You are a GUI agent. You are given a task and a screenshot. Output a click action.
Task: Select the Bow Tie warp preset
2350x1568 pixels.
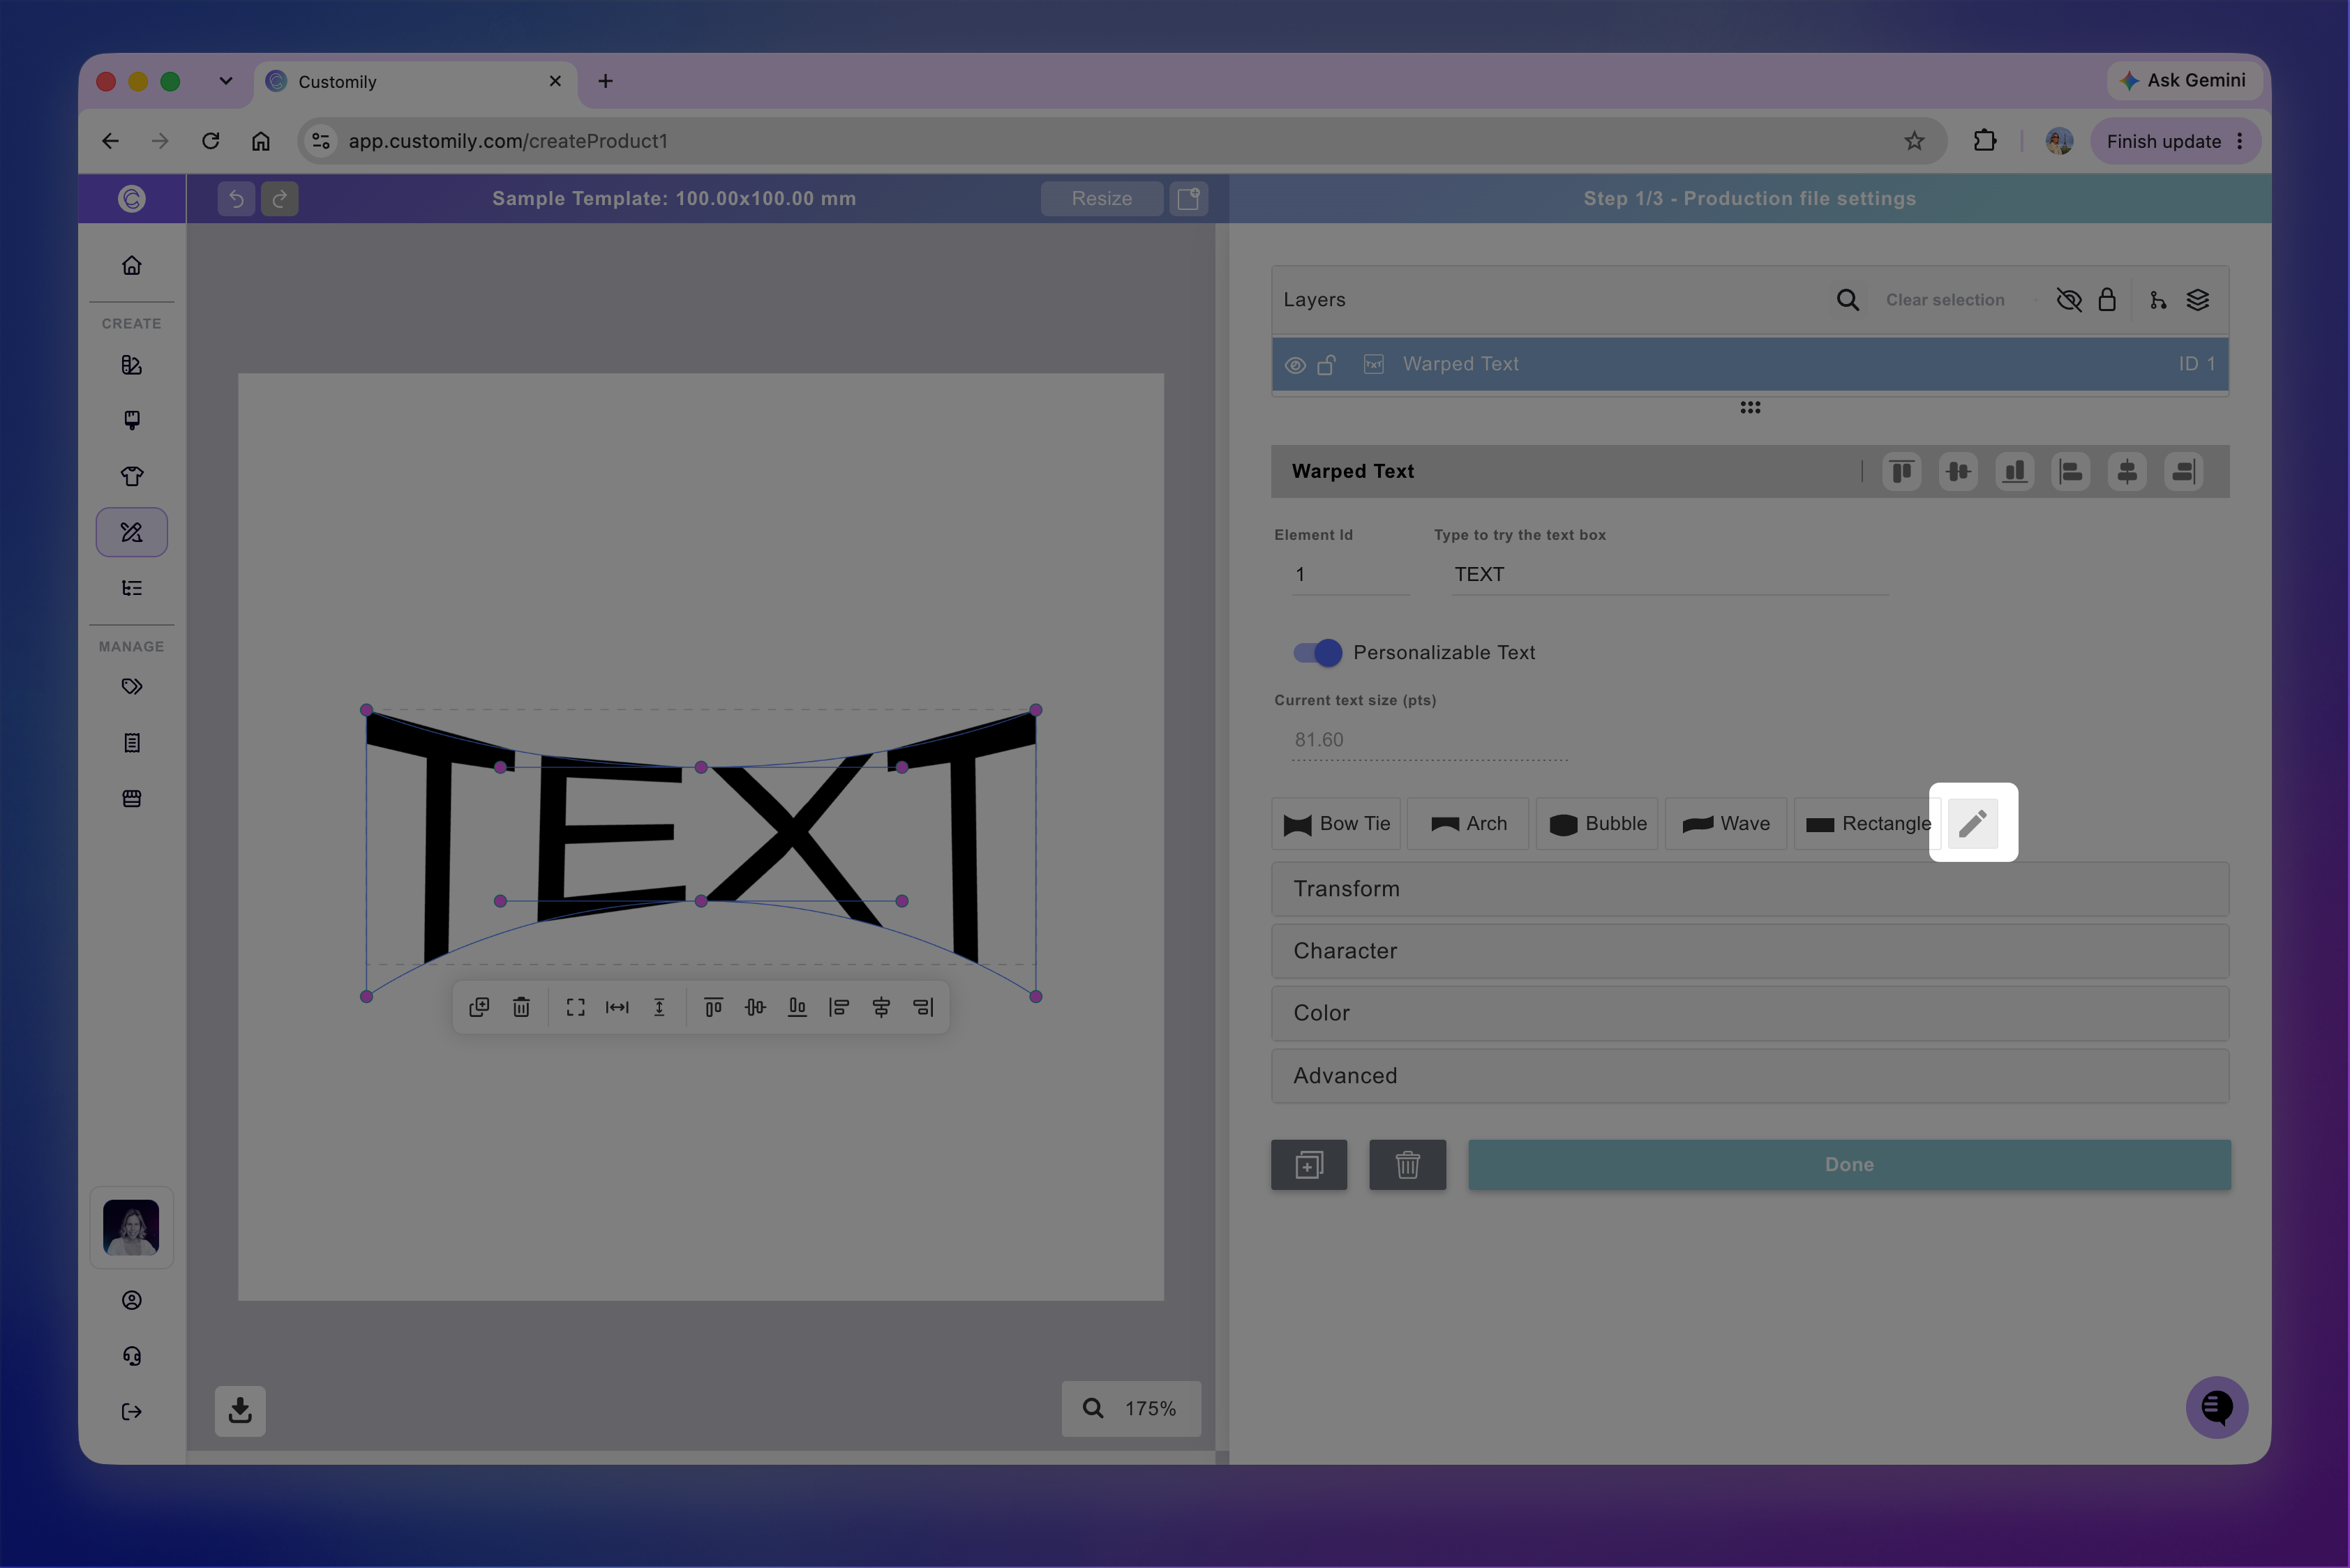click(x=1337, y=824)
